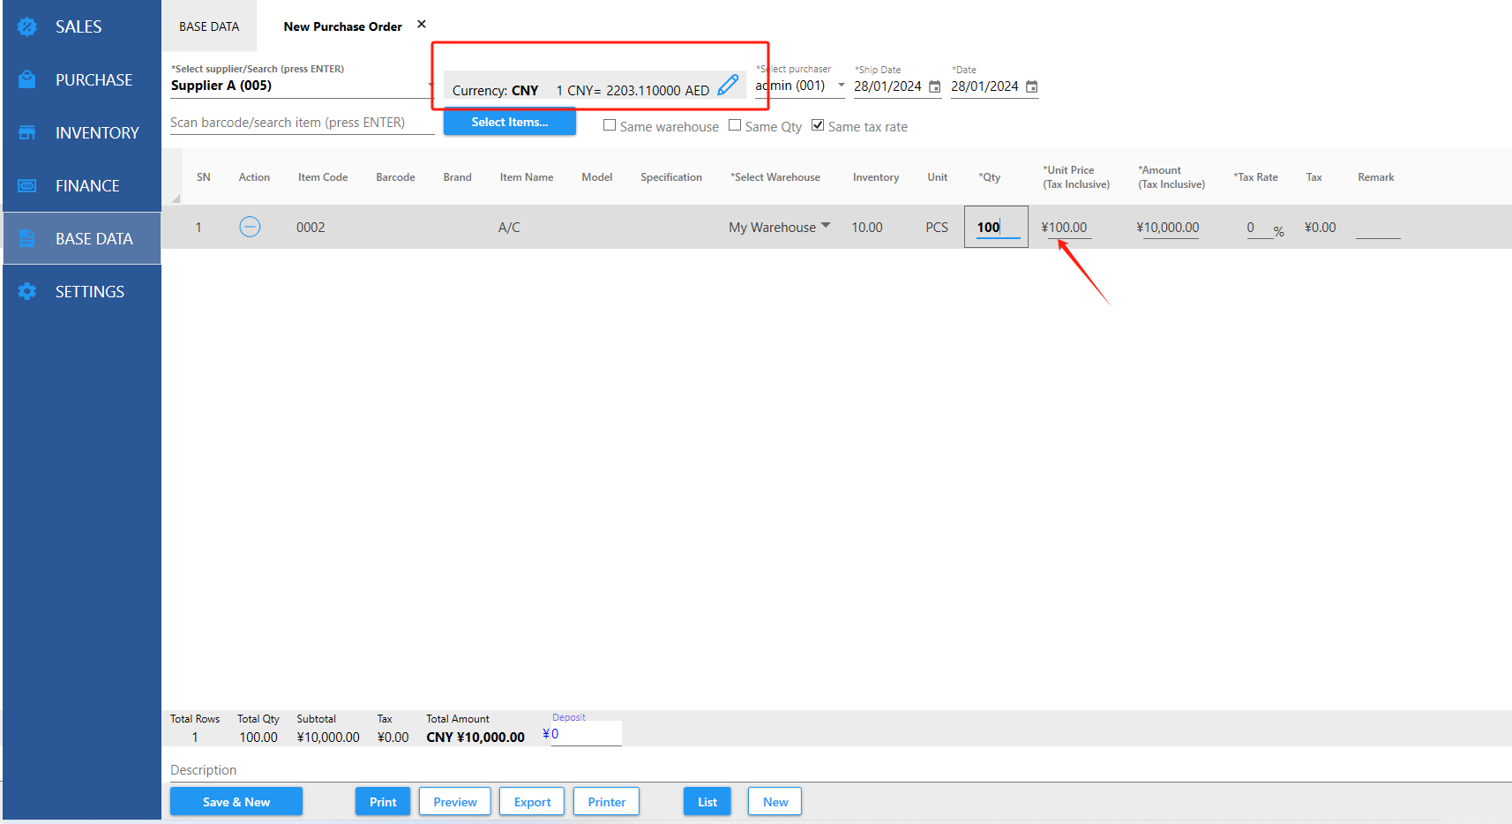This screenshot has height=824, width=1512.
Task: Click the Preview button
Action: pyautogui.click(x=455, y=801)
